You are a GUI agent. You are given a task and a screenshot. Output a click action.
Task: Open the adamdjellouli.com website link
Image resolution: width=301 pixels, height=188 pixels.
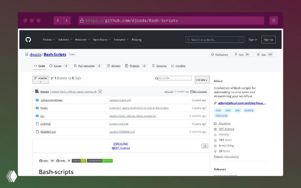point(242,103)
